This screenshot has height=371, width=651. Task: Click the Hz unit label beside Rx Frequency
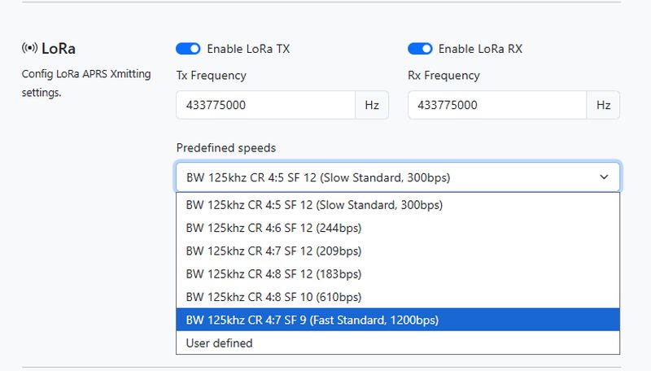tap(603, 105)
